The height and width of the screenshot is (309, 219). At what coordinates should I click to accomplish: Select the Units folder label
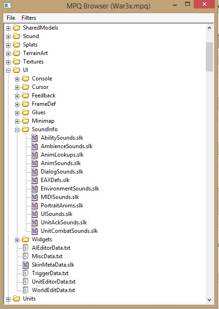[x=29, y=299]
